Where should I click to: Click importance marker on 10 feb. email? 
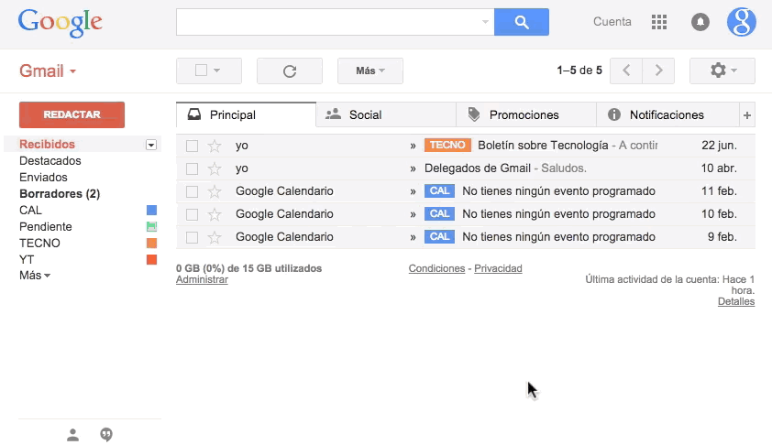coord(413,214)
